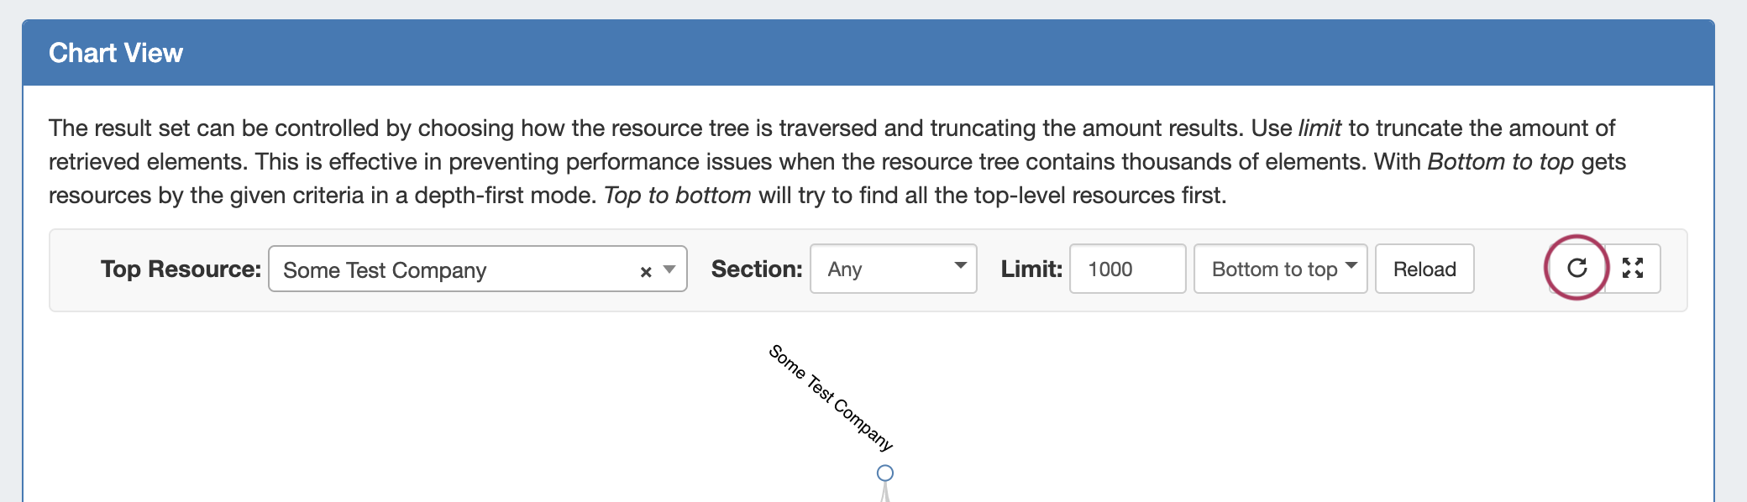Click the circular refresh arrow icon
The width and height of the screenshot is (1747, 502).
tap(1576, 269)
